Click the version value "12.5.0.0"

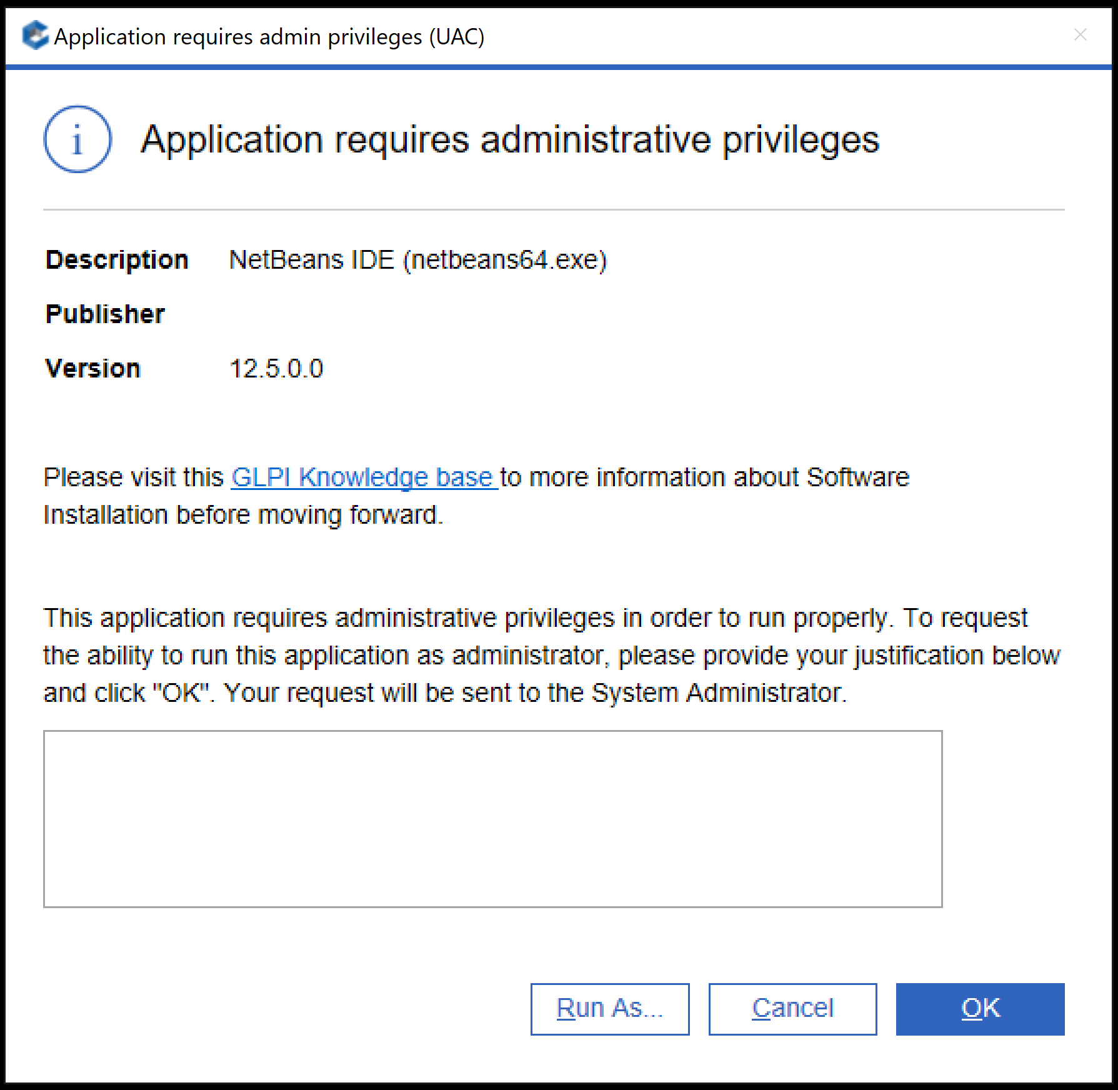coord(276,369)
